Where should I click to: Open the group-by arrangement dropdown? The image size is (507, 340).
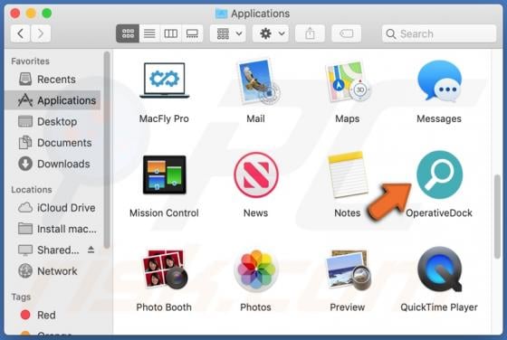228,33
